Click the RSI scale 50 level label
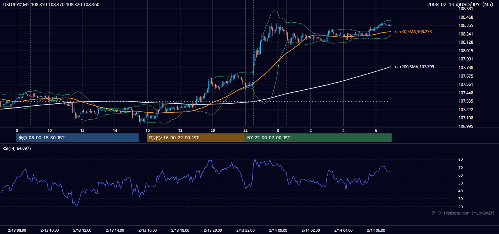Screen dimensions: 499x234 point(460,183)
